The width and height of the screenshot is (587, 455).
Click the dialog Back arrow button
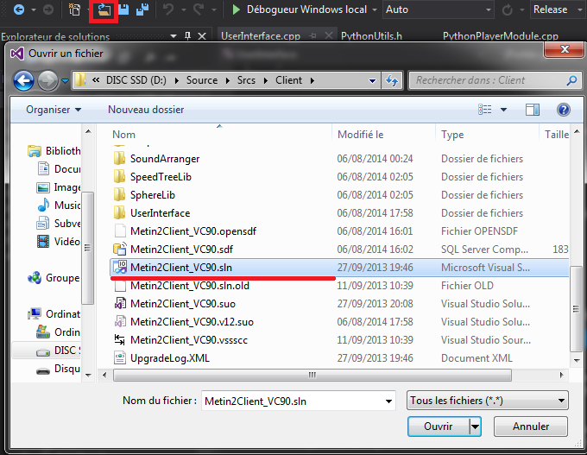click(23, 80)
